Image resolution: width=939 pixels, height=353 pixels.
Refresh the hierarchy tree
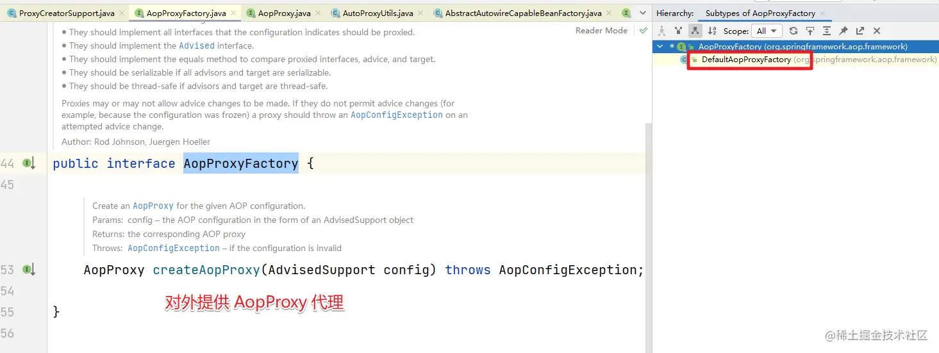pyautogui.click(x=794, y=31)
